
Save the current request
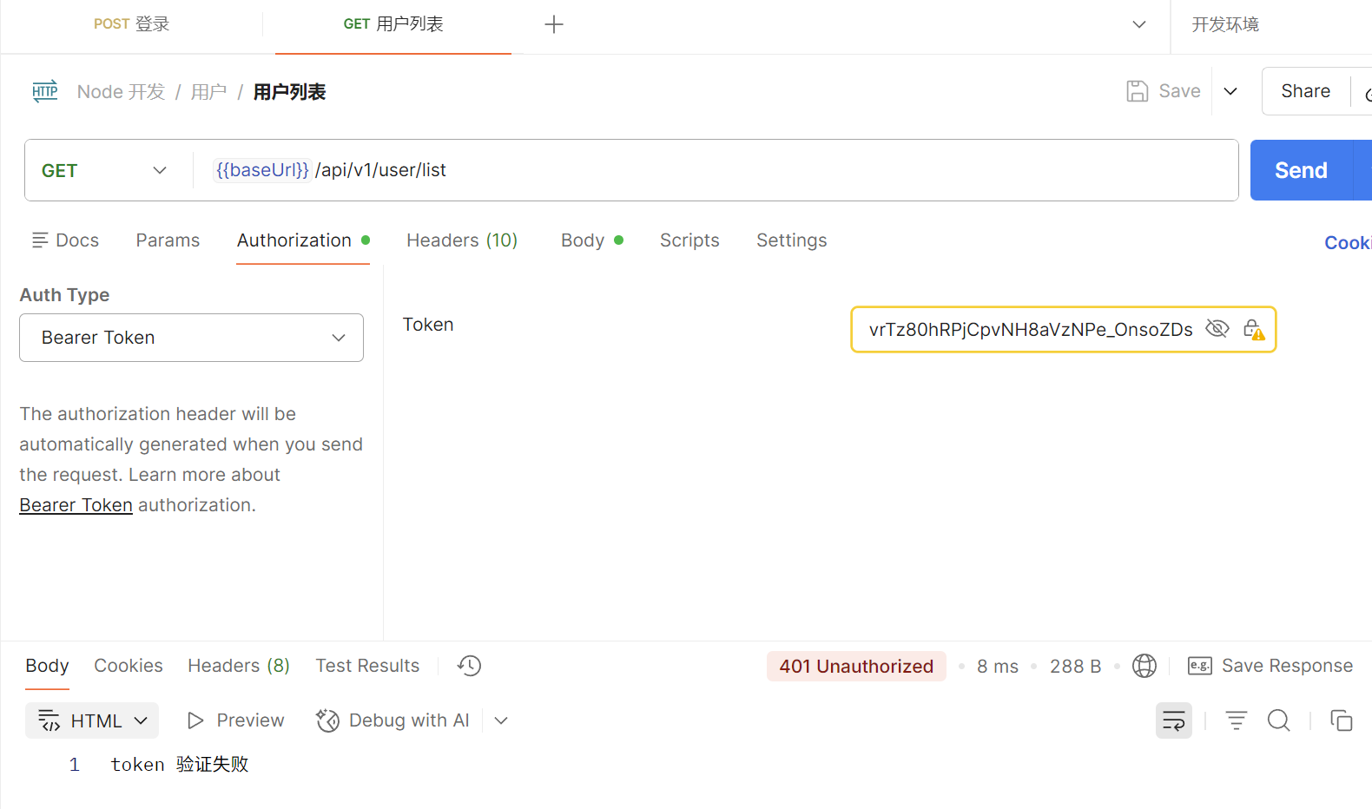pyautogui.click(x=1164, y=91)
